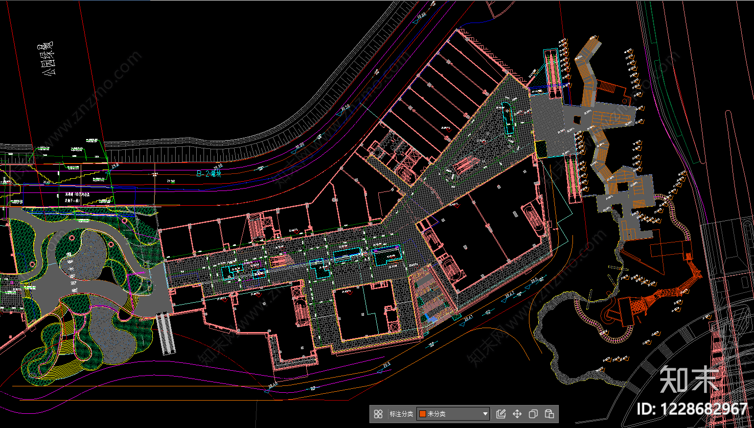Select the cyan B-2 plot label
Image resolution: width=754 pixels, height=428 pixels.
pos(209,173)
